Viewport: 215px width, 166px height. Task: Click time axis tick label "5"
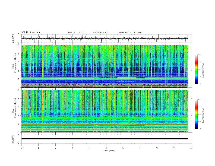pos(106,148)
